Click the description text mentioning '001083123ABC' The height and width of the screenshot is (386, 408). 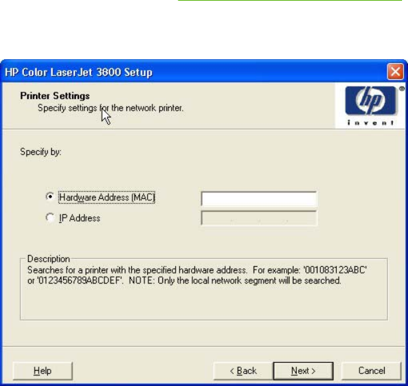click(x=197, y=276)
